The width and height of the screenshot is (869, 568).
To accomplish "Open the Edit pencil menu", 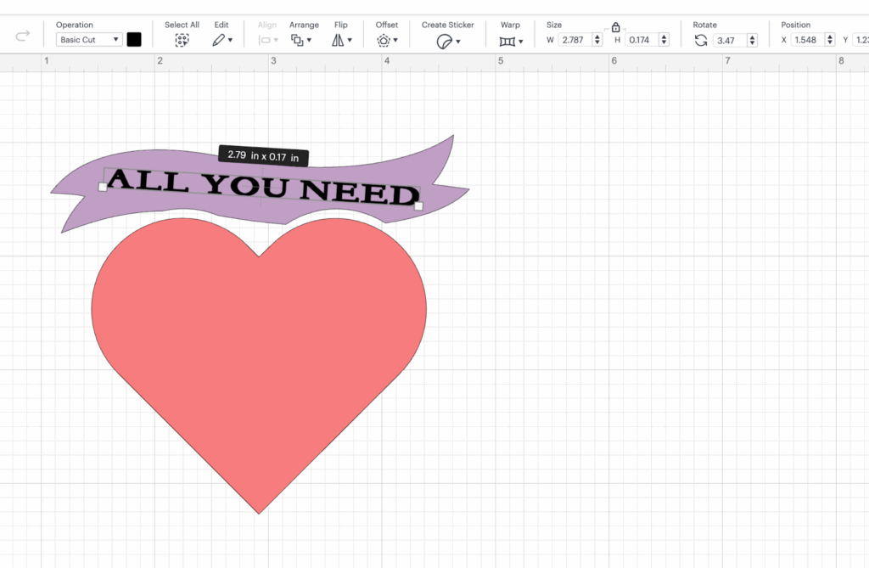I will (221, 40).
